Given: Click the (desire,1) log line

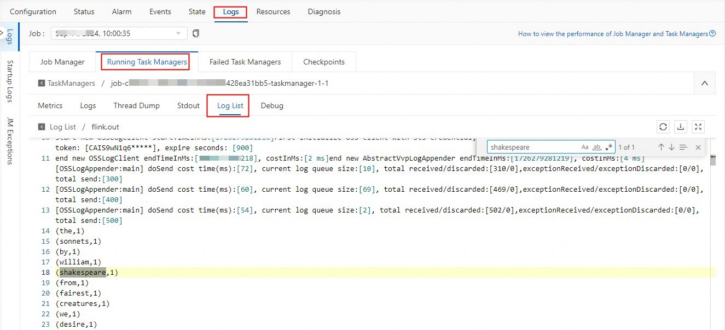Looking at the screenshot, I should click(76, 324).
